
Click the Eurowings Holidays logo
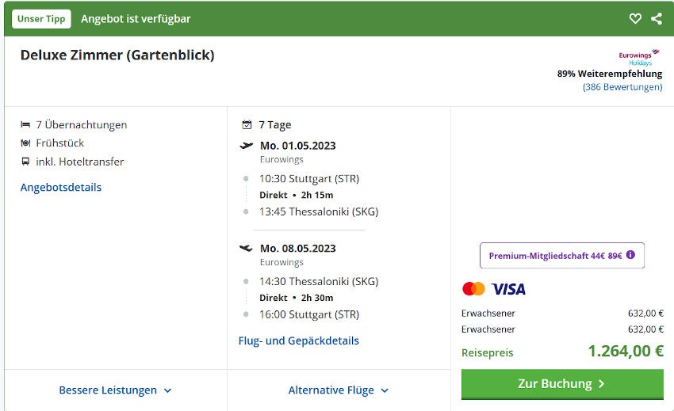tap(639, 57)
